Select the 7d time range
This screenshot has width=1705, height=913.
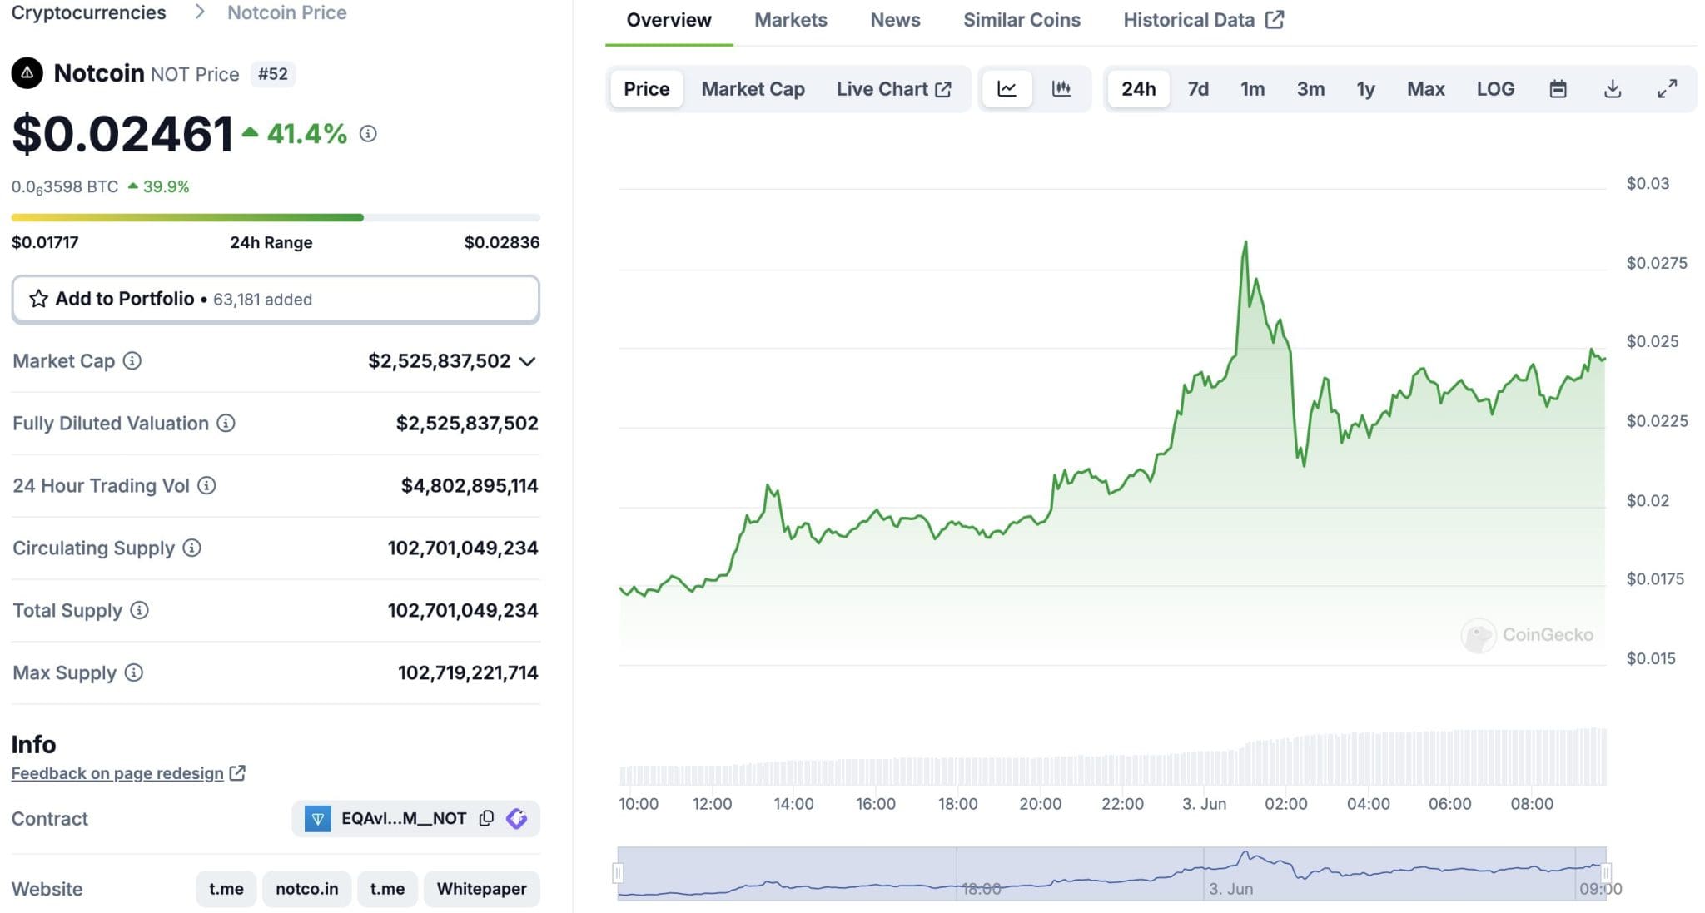1197,89
